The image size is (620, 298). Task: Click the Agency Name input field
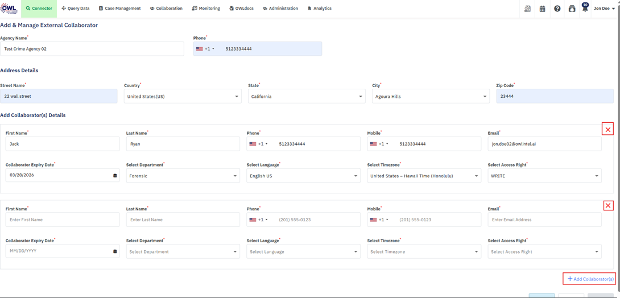click(x=92, y=49)
